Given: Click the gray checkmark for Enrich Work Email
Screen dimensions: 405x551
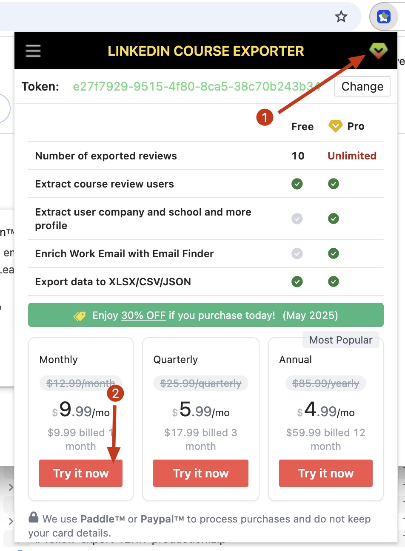Looking at the screenshot, I should 297,253.
